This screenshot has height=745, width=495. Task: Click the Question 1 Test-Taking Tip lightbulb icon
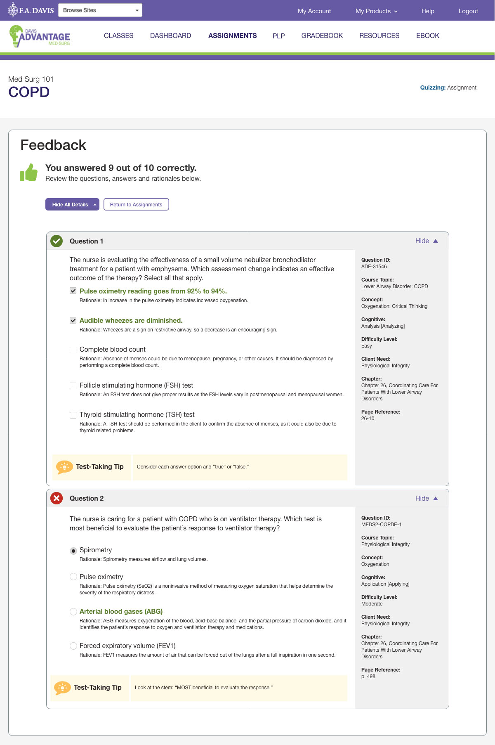[64, 467]
